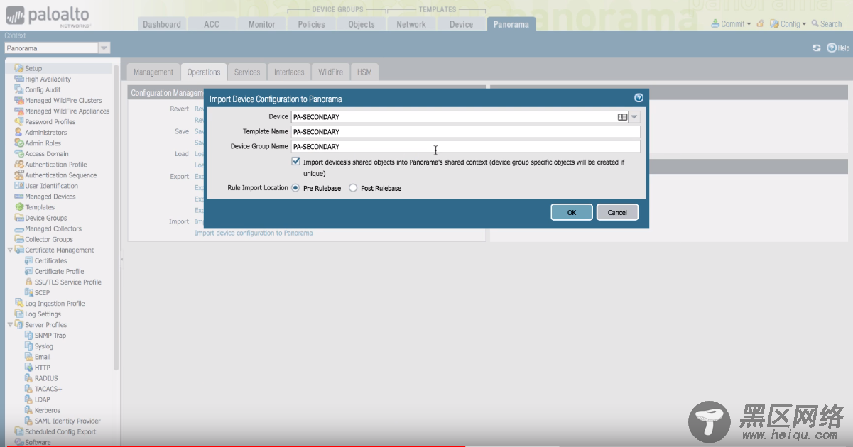Select the Pre Rulebase radio button

295,188
